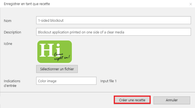Focus the Nom text field
Screen dimensions: 195x108
(x=114, y=20)
